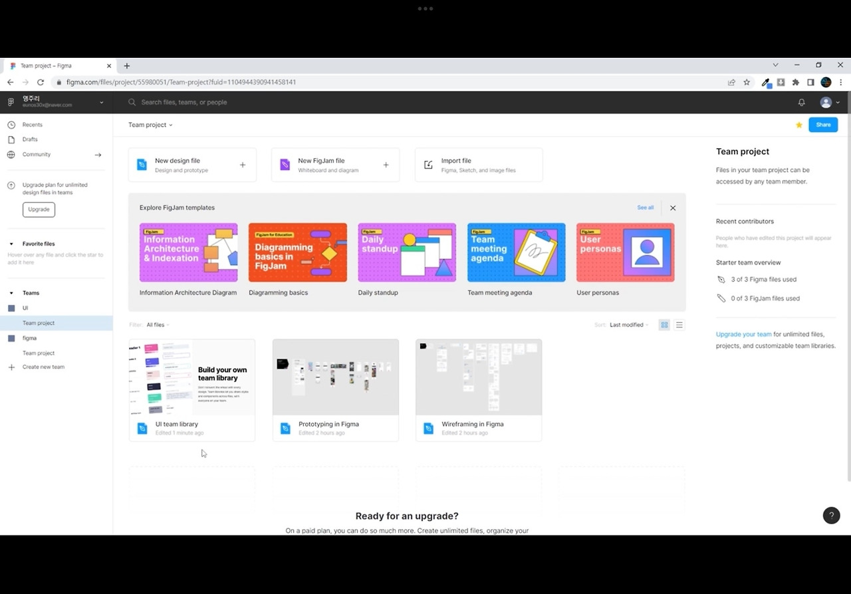Click the Upgrade button
The image size is (851, 594).
click(39, 209)
